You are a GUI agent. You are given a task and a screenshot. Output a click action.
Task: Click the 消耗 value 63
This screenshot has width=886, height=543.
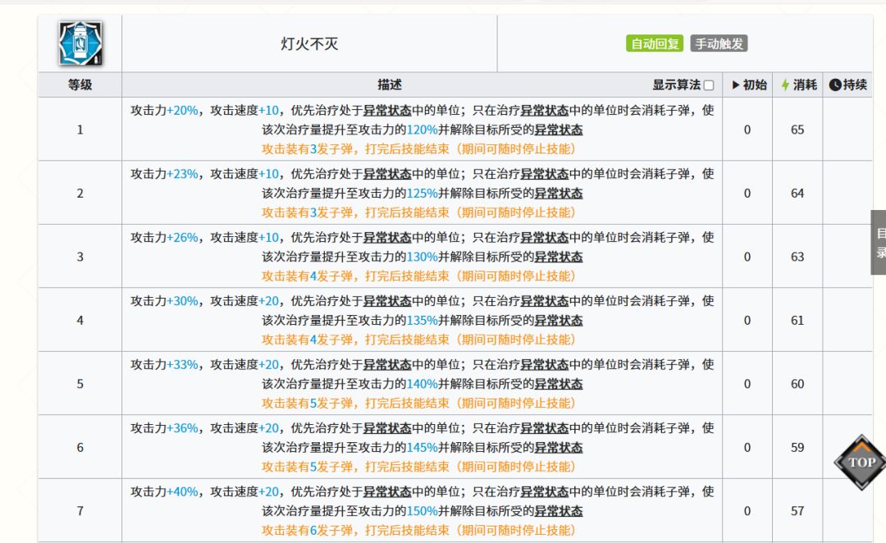click(x=797, y=257)
